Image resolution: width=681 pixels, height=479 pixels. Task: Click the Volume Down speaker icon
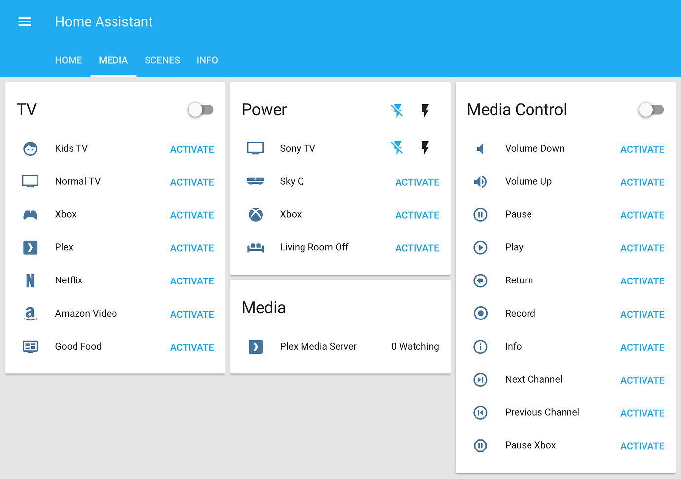pyautogui.click(x=480, y=148)
